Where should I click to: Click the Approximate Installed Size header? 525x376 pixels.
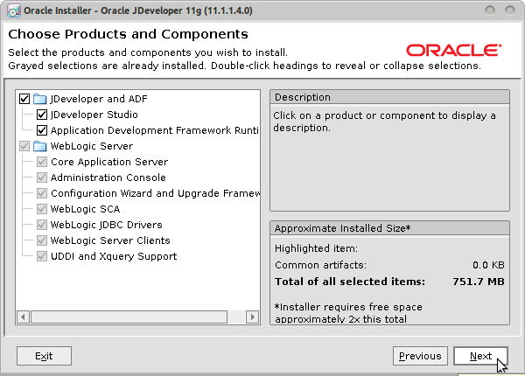tap(389, 228)
